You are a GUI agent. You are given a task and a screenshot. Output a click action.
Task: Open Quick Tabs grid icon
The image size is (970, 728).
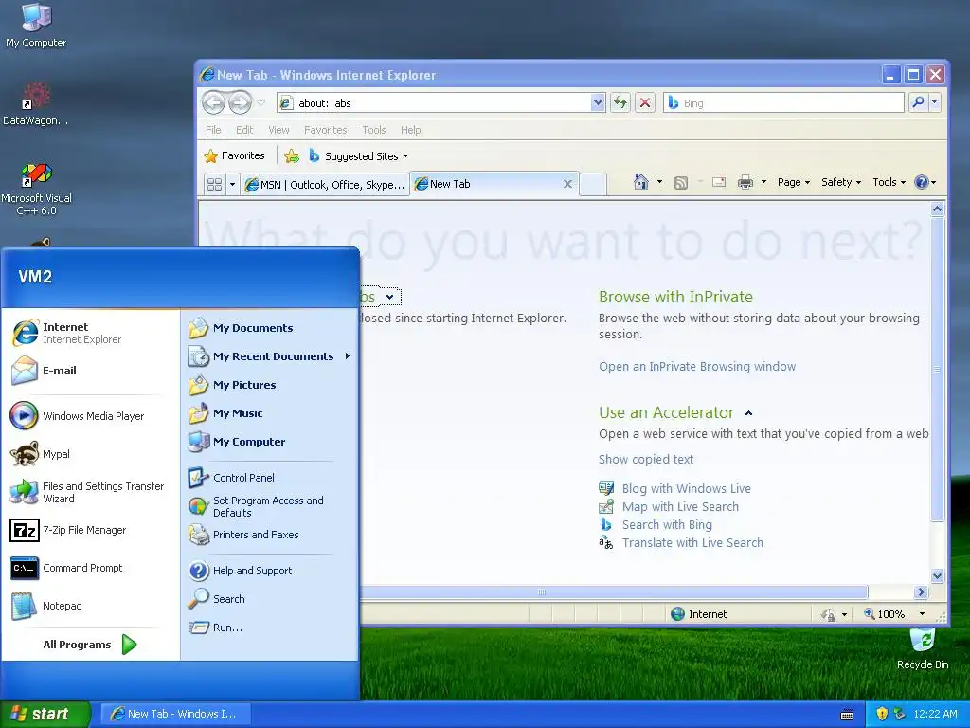(215, 185)
